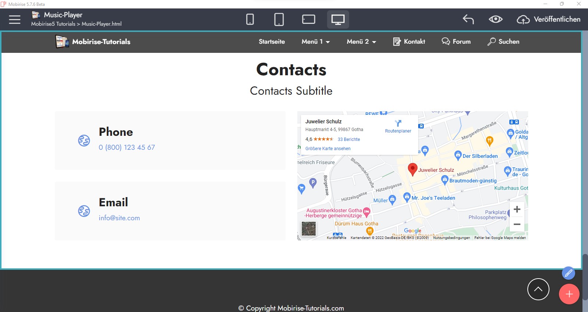Viewport: 588px width, 312px height.
Task: Zoom in on the map
Action: click(517, 209)
